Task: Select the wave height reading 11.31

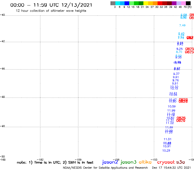Action: tap(170, 121)
